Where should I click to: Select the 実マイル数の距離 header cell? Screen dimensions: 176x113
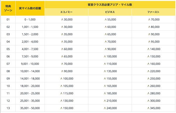[30, 8]
